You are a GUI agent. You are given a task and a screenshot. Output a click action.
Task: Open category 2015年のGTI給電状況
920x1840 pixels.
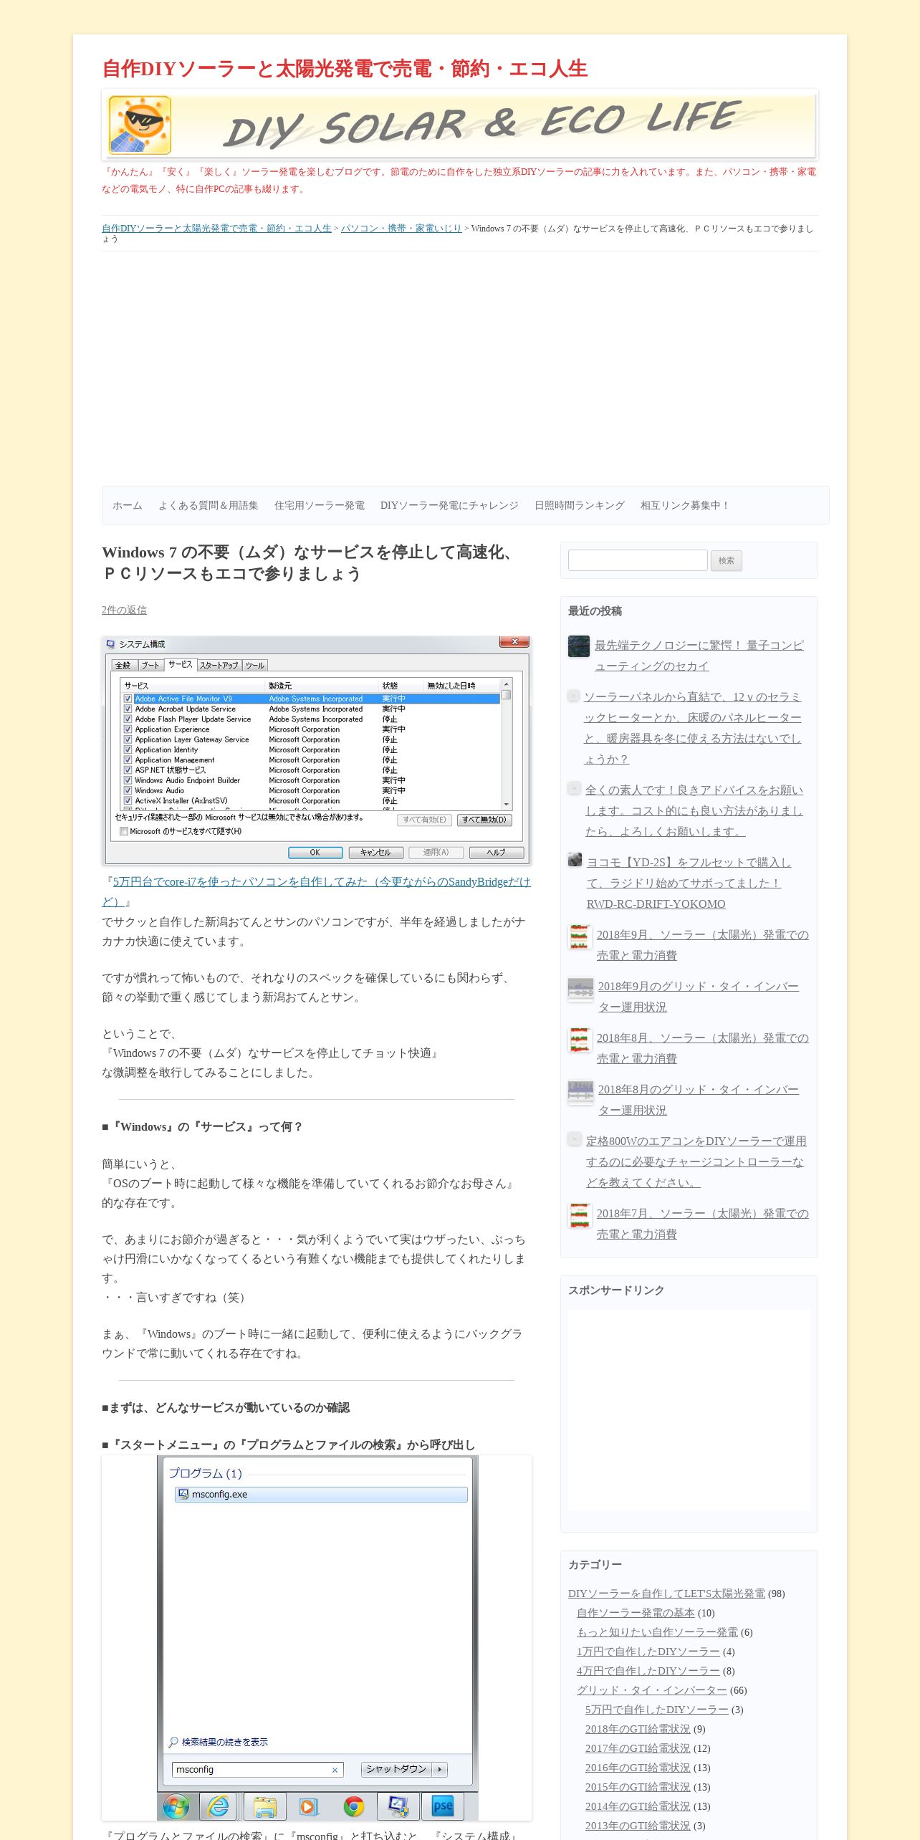pos(638,1787)
